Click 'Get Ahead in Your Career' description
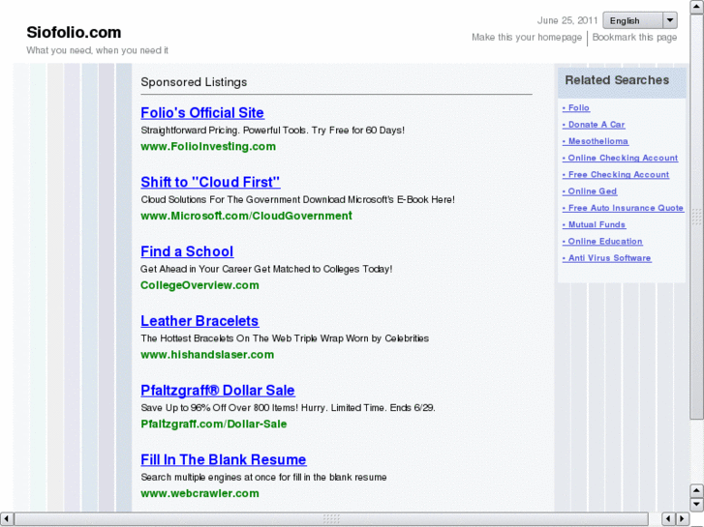This screenshot has height=527, width=704. [266, 269]
